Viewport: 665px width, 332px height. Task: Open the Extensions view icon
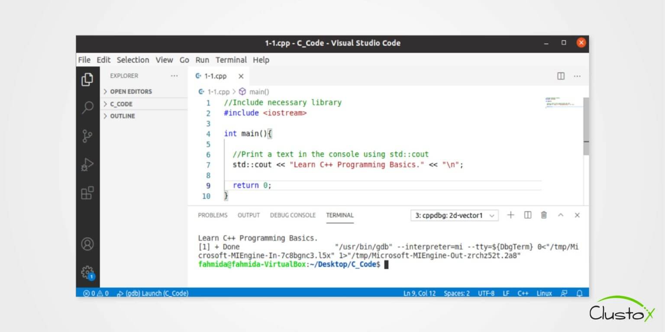click(87, 193)
